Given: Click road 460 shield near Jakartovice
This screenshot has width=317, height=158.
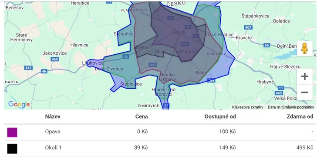Looking at the screenshot, I should (55, 59).
